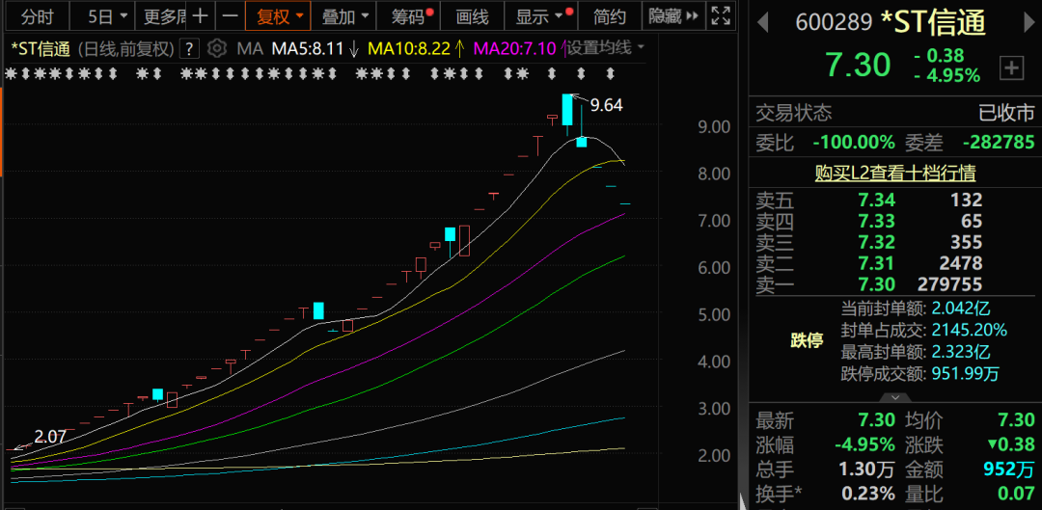Click the minus zoom-out chart button
This screenshot has width=1042, height=510.
[230, 16]
